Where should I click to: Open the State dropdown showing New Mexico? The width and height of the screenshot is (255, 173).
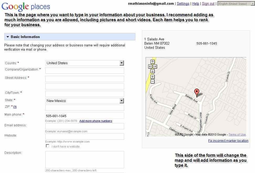(121, 101)
